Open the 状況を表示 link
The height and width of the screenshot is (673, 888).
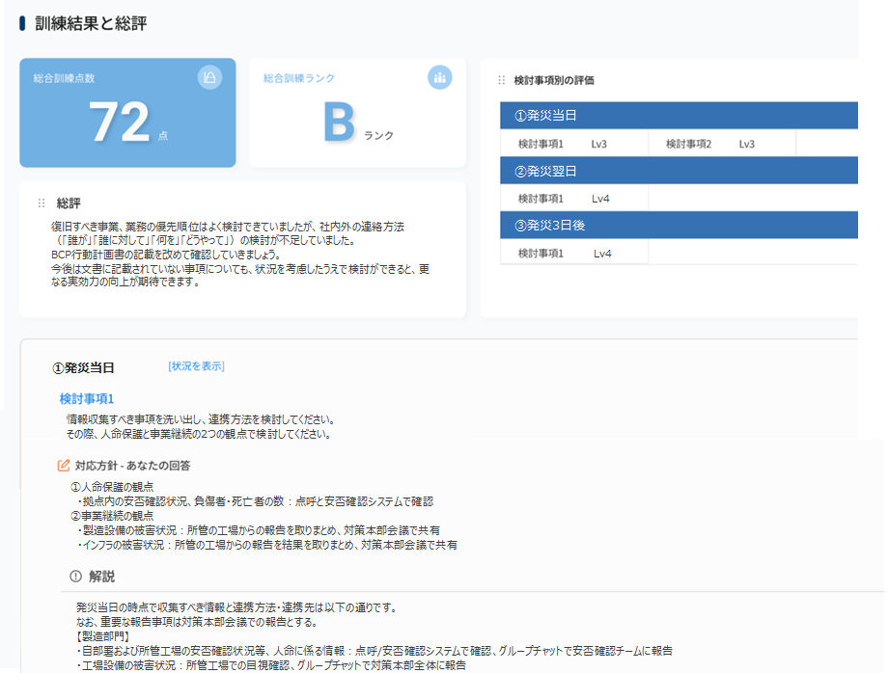(x=196, y=366)
